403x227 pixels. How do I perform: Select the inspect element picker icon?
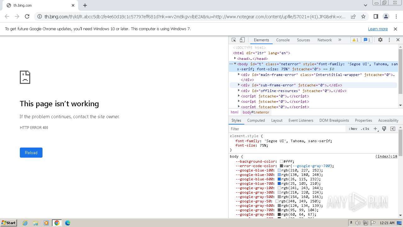(x=234, y=40)
